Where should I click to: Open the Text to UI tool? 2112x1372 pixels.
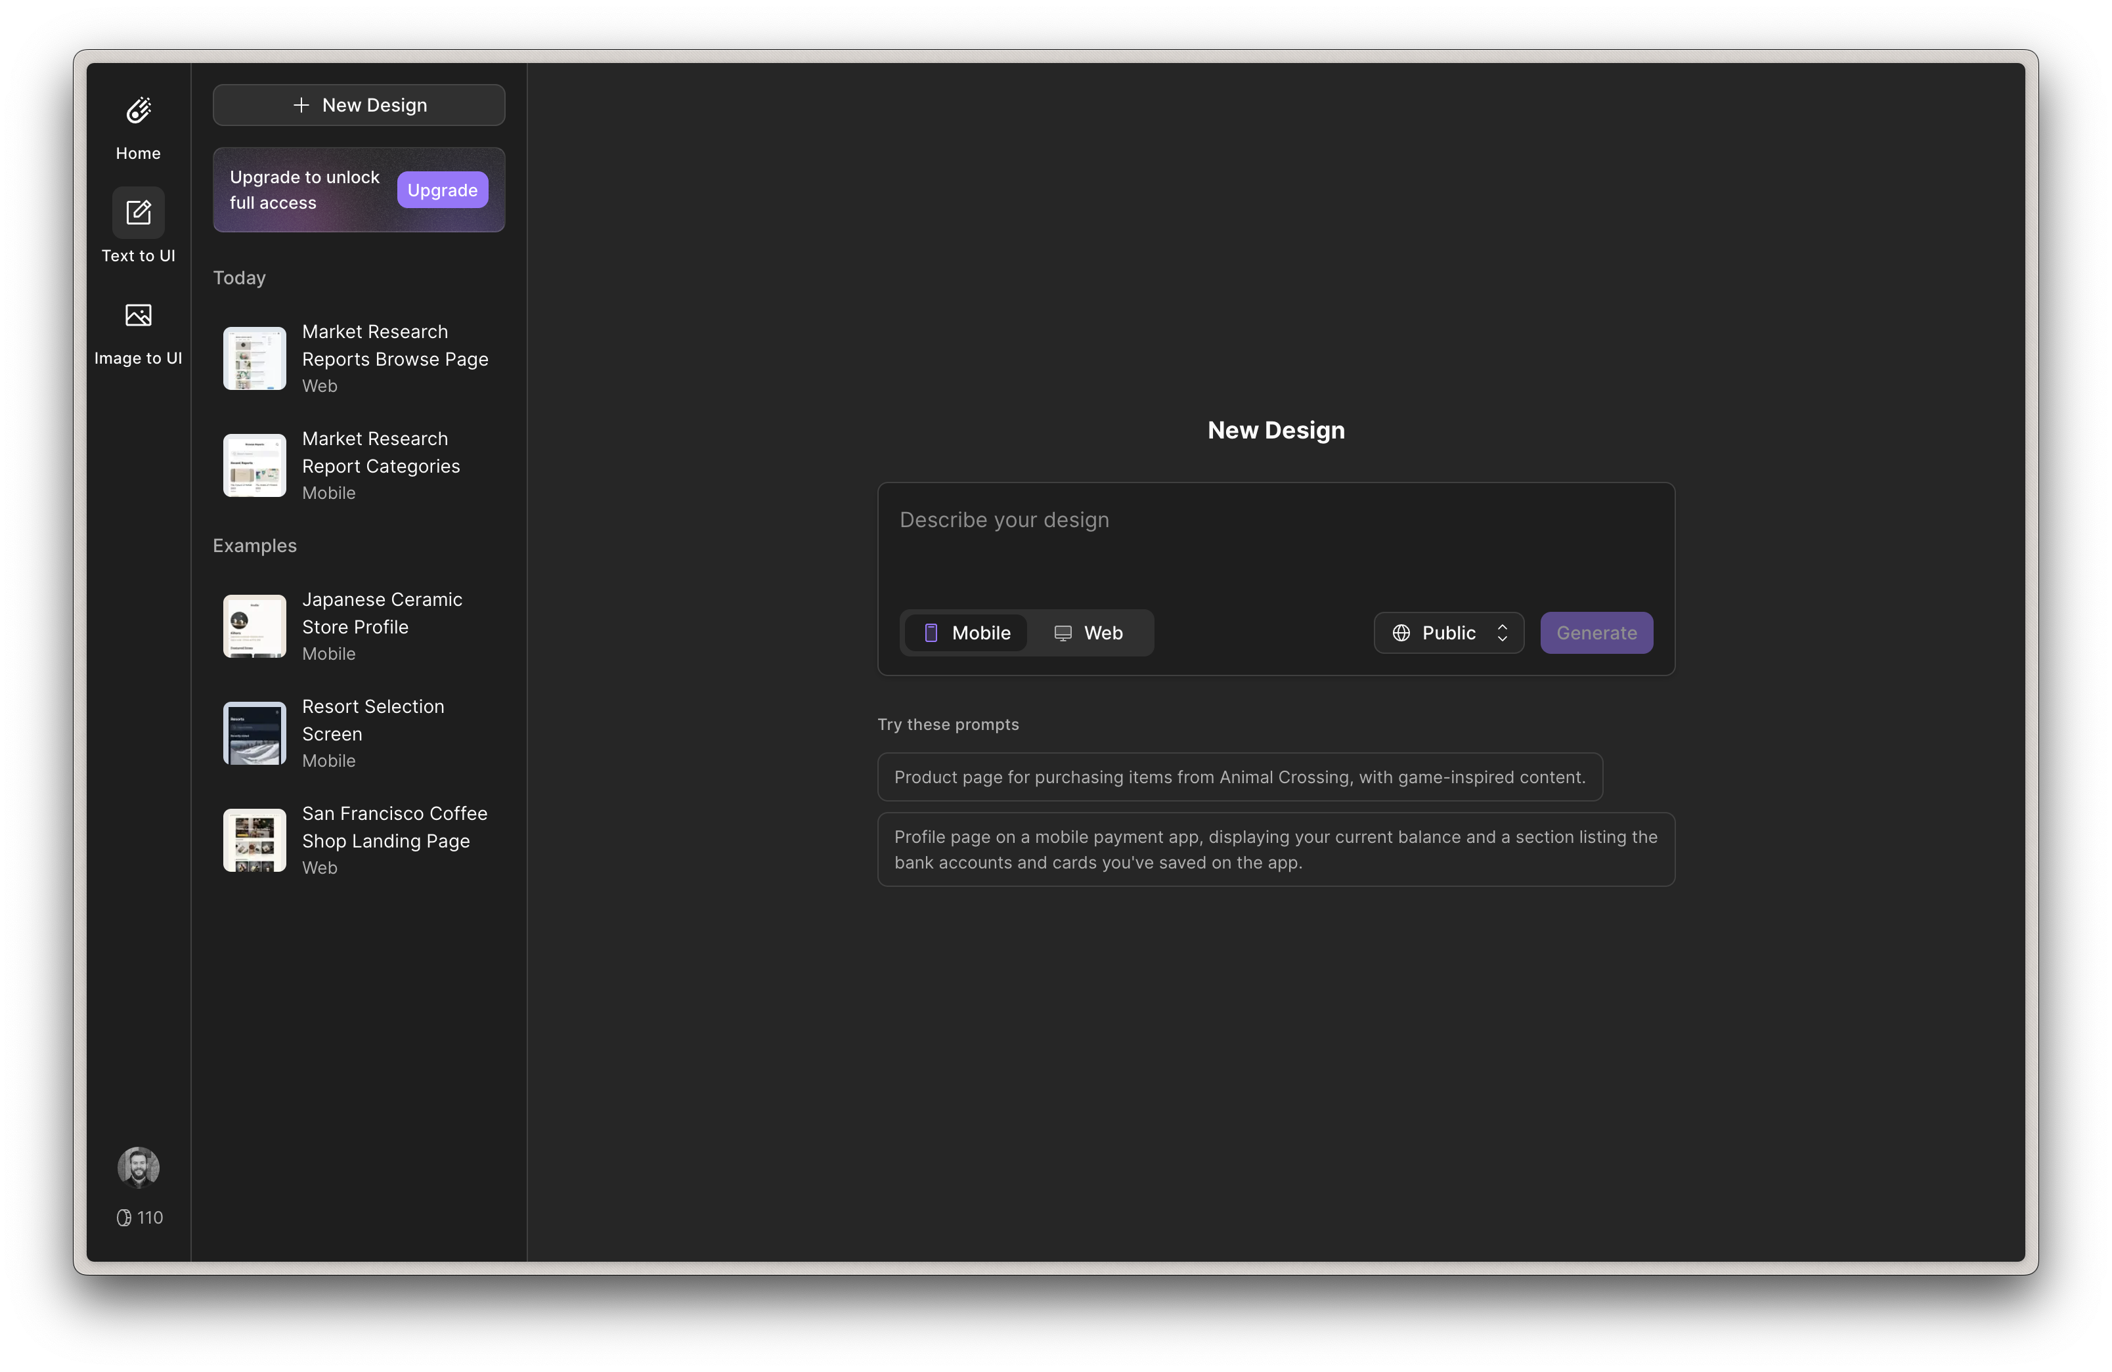pyautogui.click(x=139, y=213)
